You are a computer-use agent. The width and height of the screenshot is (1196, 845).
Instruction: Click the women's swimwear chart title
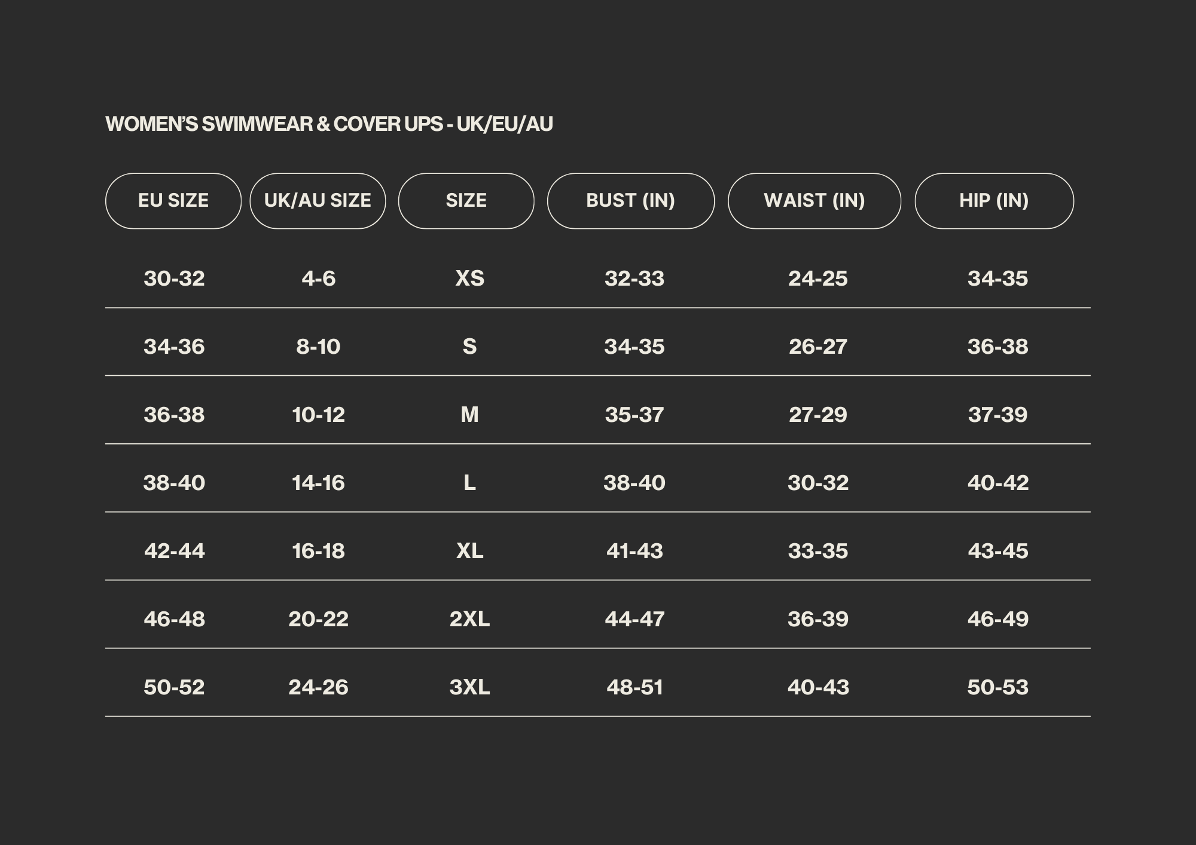coord(329,124)
